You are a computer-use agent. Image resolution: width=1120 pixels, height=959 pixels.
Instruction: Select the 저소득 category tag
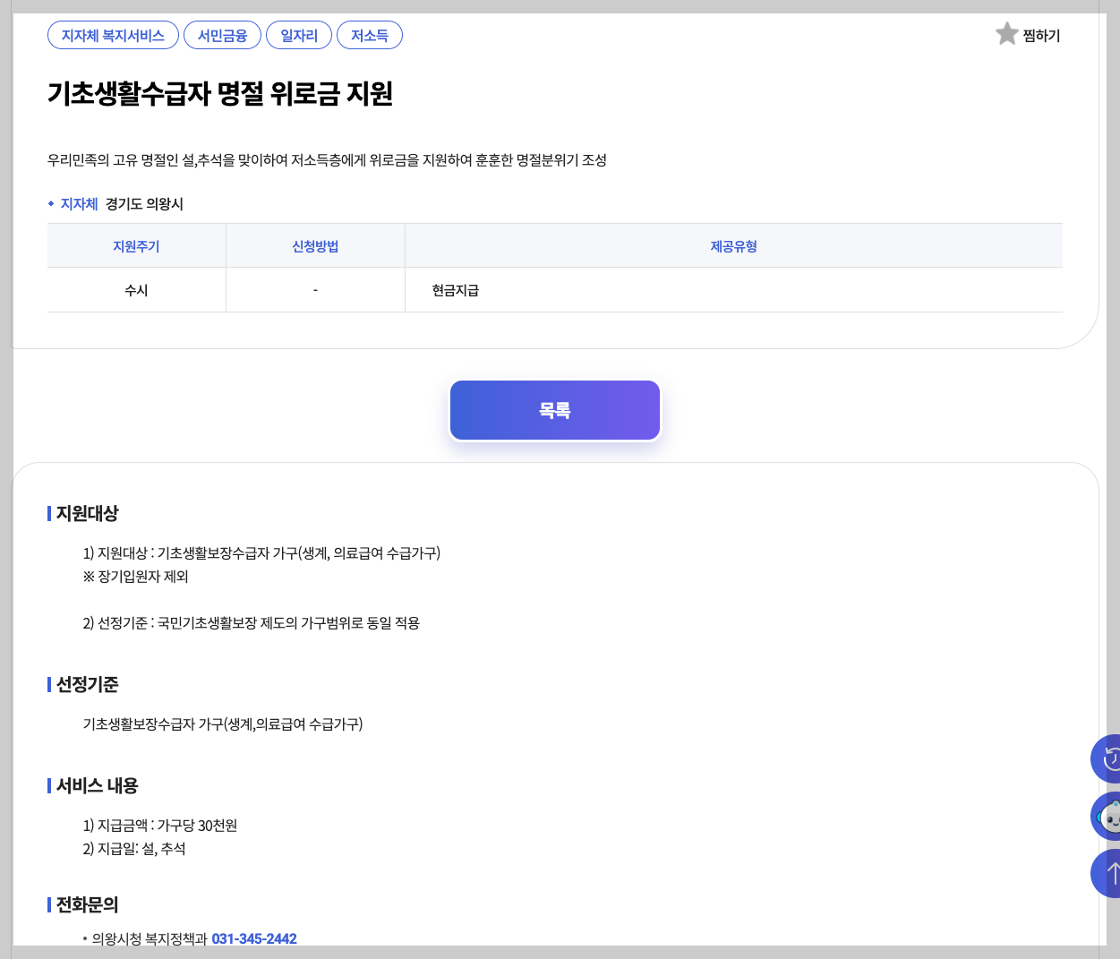coord(370,35)
